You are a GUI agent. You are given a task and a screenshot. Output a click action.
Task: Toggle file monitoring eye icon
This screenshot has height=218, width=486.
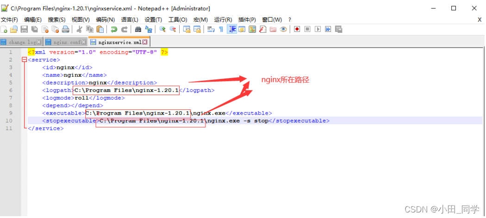click(283, 30)
